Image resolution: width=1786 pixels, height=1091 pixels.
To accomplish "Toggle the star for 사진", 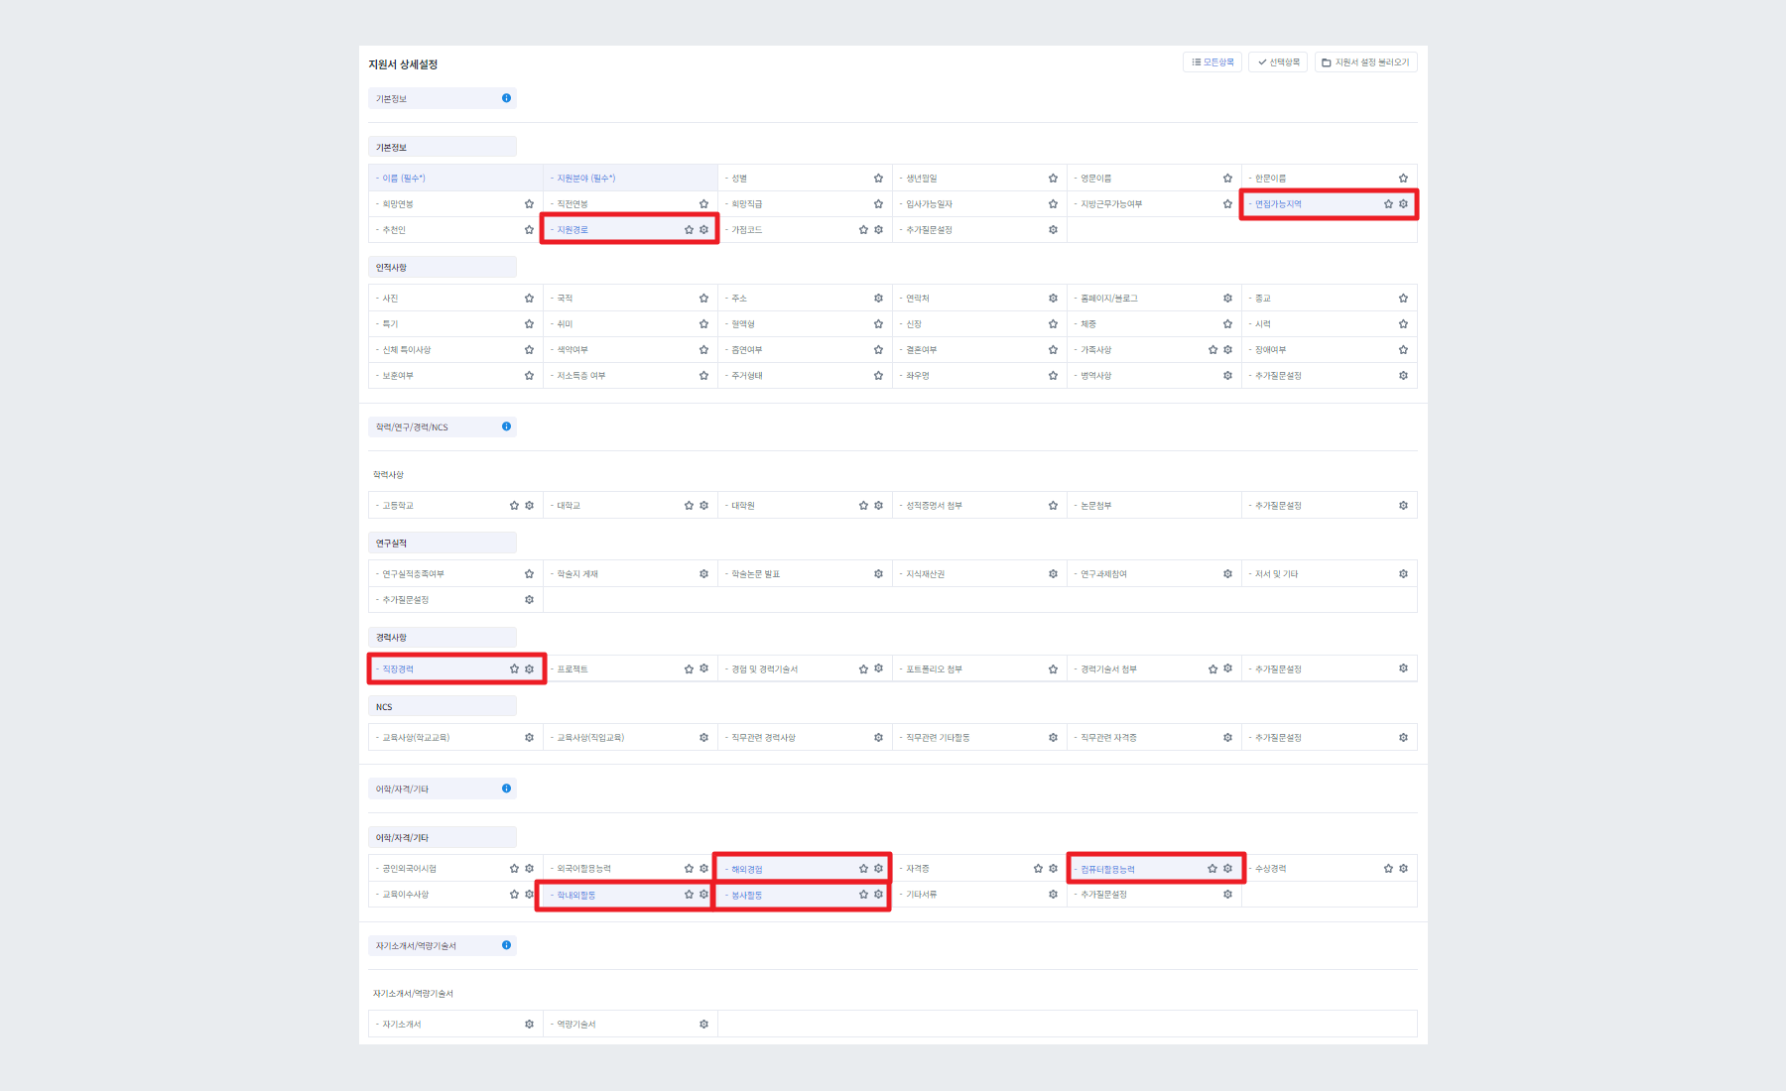I will click(x=529, y=299).
